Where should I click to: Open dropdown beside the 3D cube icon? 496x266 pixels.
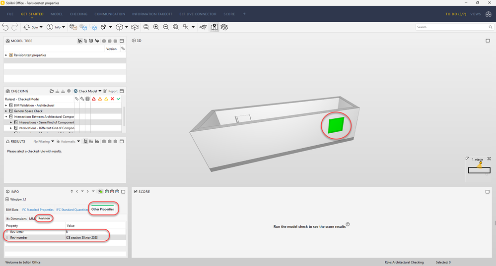coord(127,27)
